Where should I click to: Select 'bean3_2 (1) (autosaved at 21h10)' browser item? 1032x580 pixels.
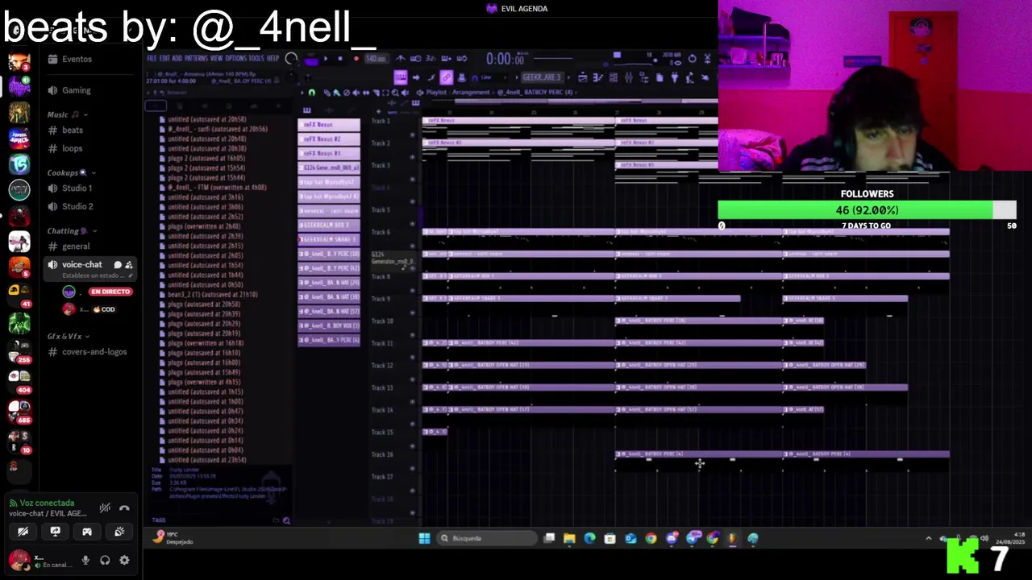pos(213,294)
